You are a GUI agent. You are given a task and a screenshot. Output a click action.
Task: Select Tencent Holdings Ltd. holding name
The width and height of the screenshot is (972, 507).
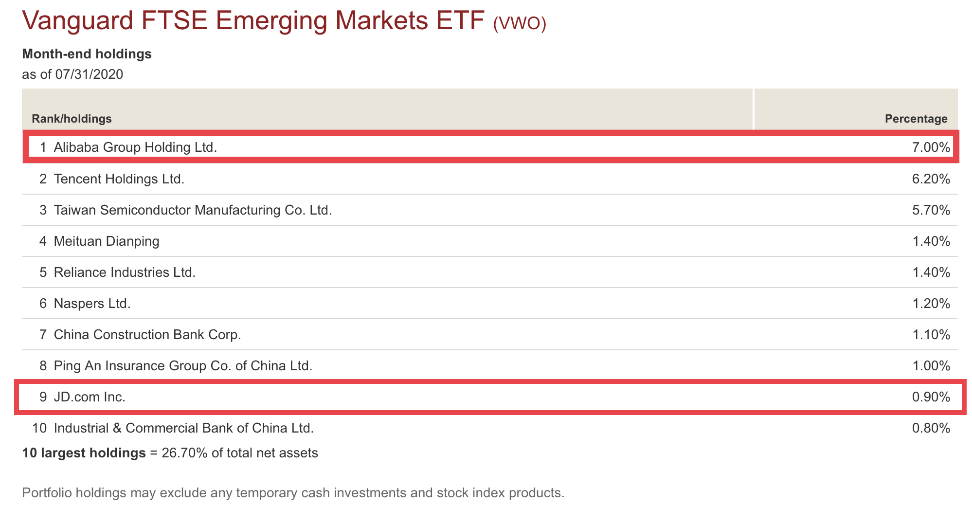point(119,179)
